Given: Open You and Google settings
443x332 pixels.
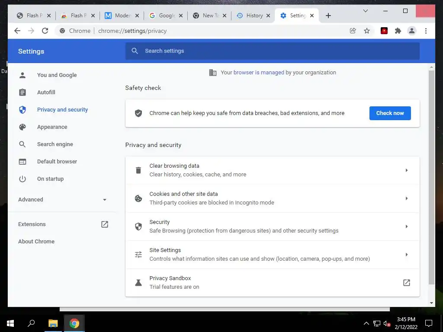Looking at the screenshot, I should [57, 75].
